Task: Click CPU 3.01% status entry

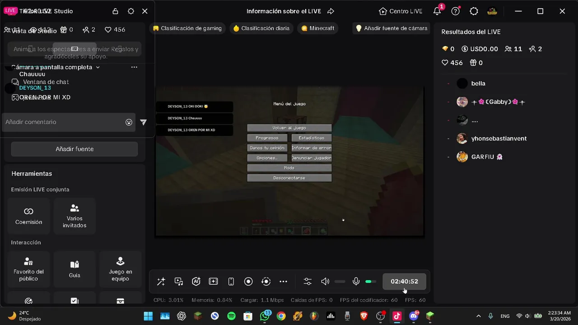Action: (x=168, y=300)
